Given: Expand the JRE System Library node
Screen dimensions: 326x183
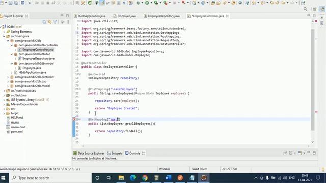Looking at the screenshot, I should point(4,100).
